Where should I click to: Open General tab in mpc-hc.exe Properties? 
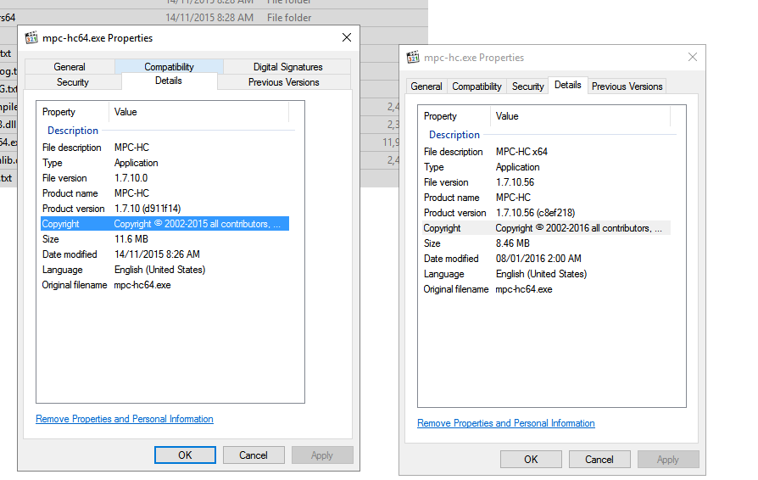click(x=426, y=87)
